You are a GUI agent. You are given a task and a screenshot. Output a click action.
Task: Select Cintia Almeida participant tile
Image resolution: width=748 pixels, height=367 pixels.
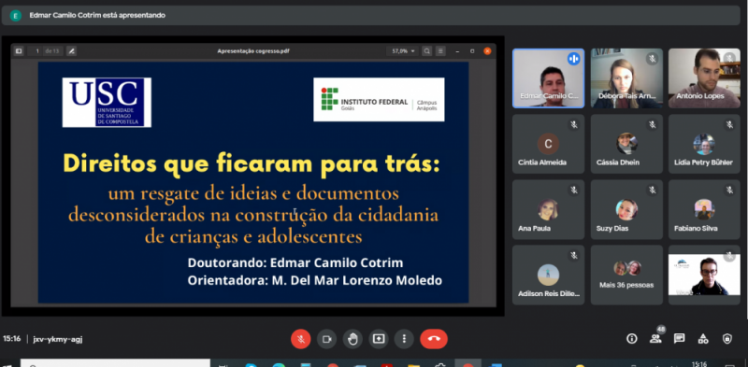click(x=548, y=144)
